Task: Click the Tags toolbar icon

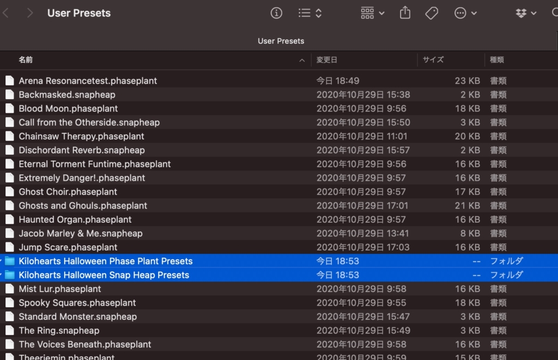Action: (432, 13)
